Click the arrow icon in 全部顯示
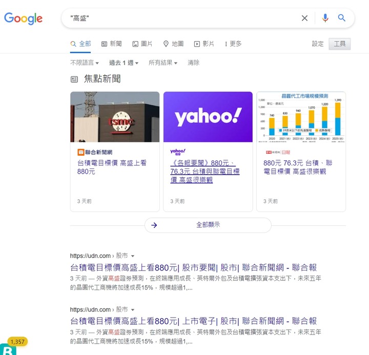Screen dimensions: 369x355 [154, 225]
